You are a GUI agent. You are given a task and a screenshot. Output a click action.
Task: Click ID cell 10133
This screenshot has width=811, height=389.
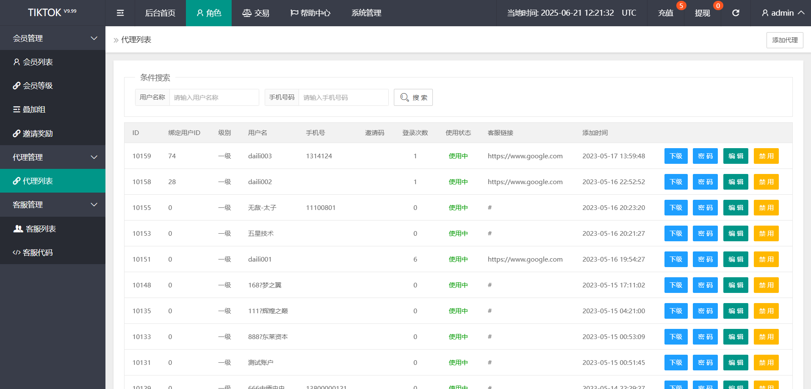141,337
